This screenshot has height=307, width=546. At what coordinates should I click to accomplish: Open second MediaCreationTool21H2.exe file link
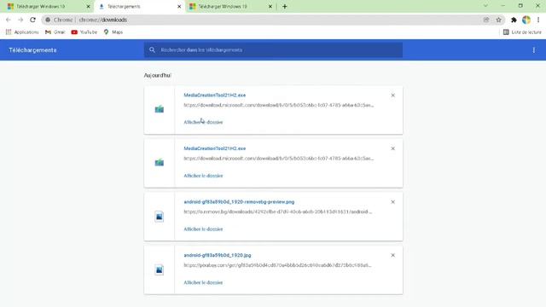215,148
